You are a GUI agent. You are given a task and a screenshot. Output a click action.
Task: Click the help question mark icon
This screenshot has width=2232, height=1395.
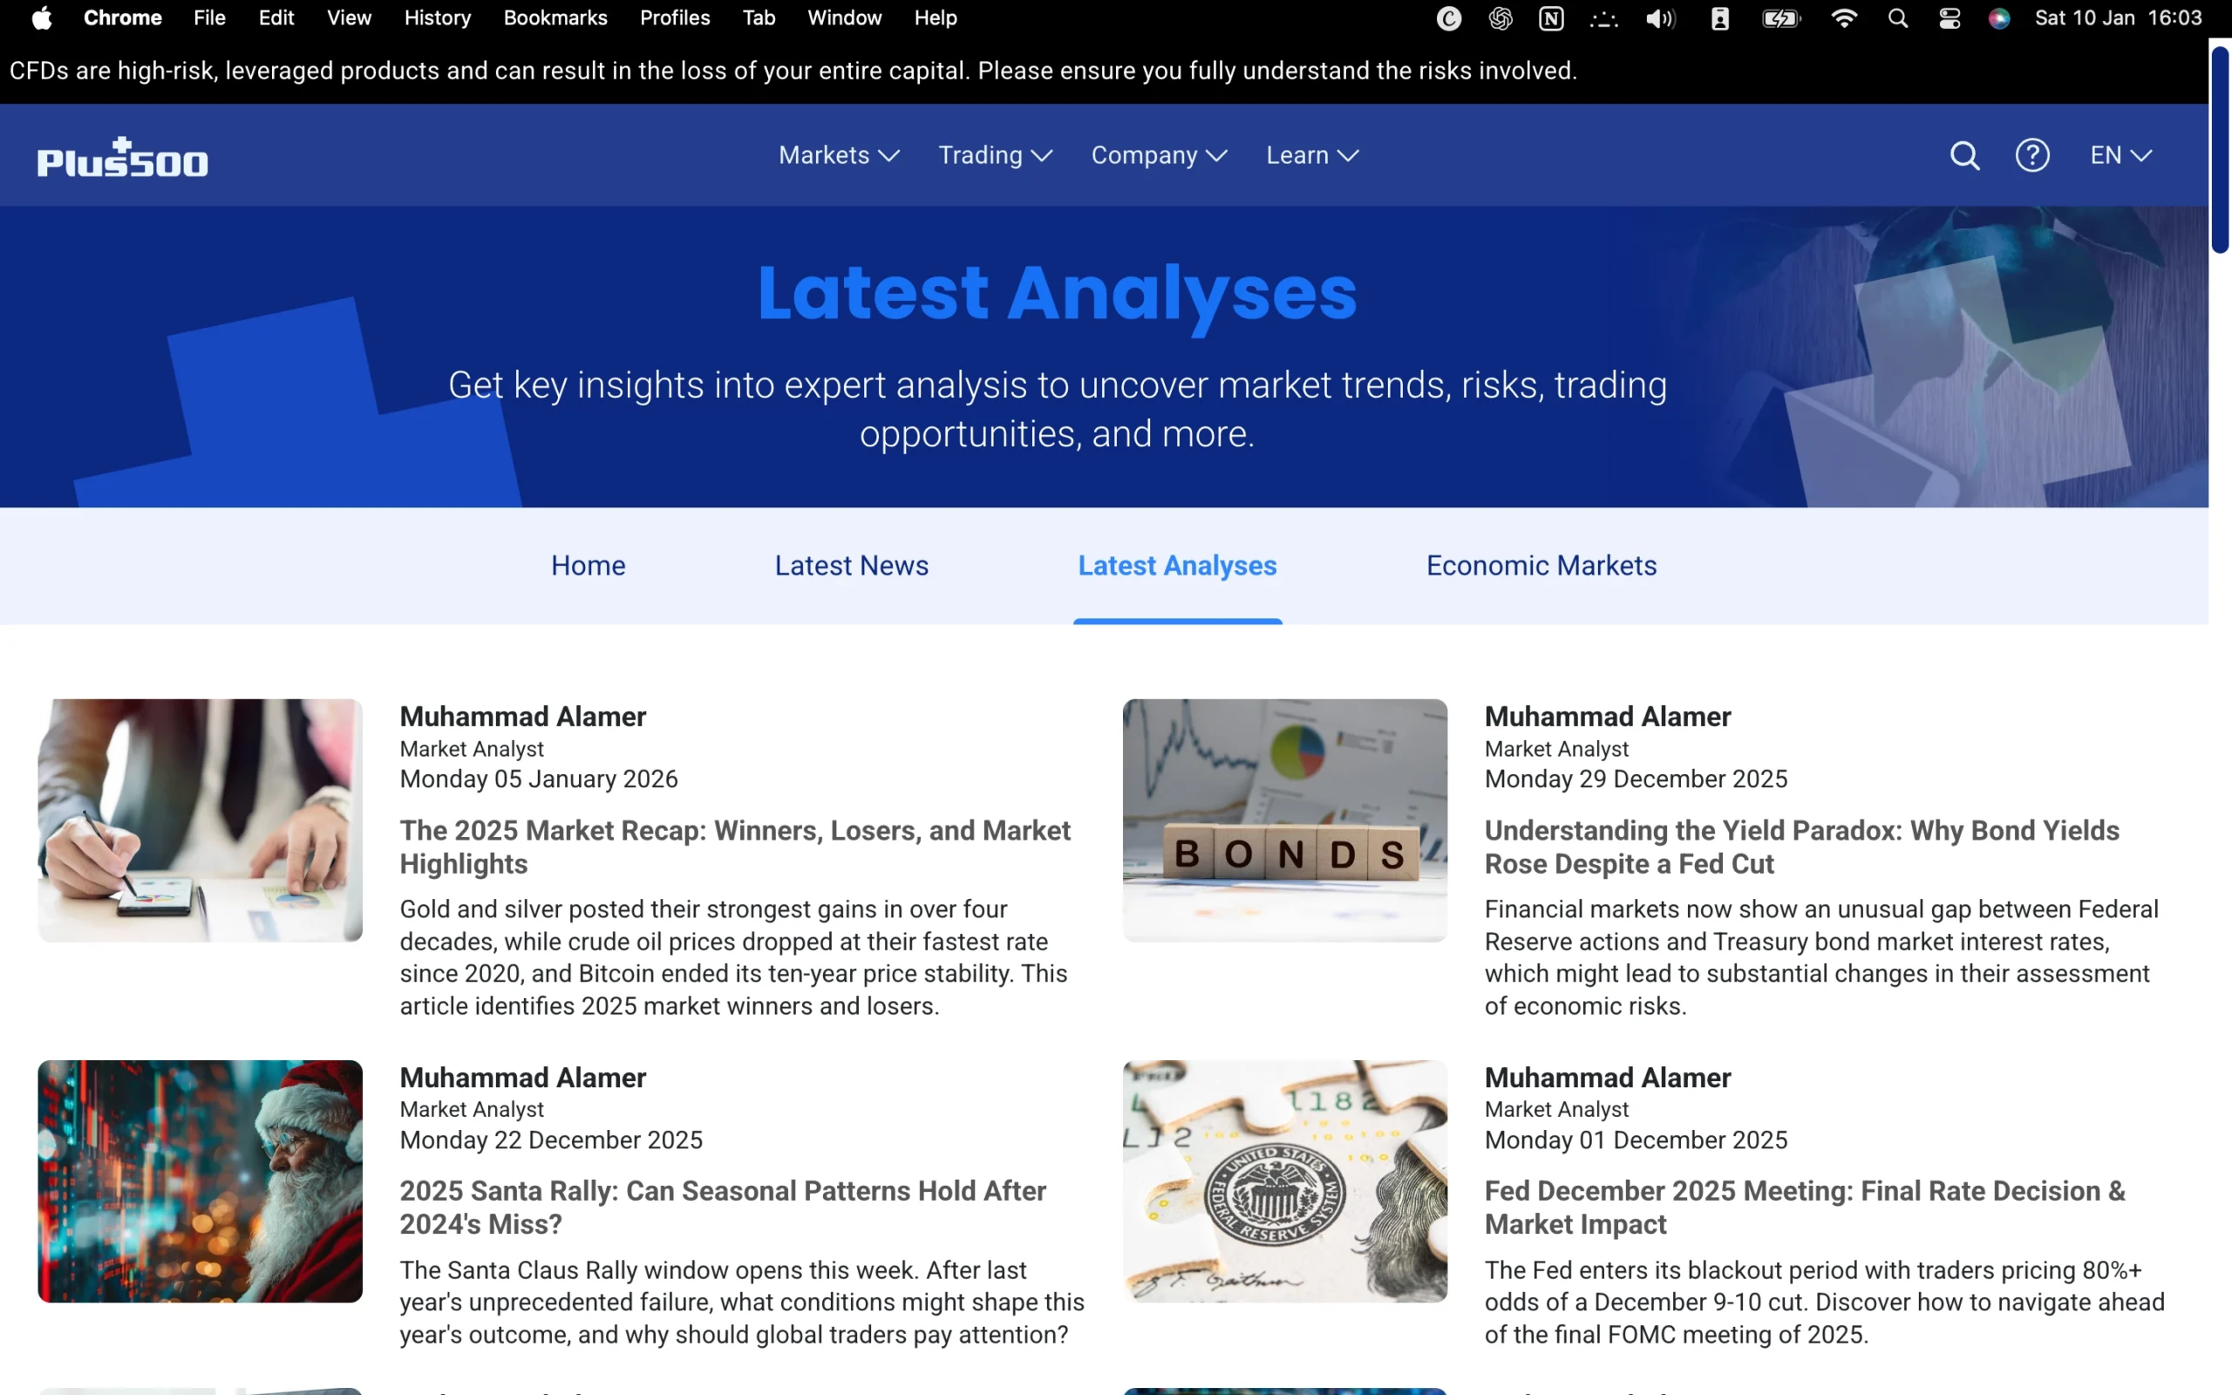(x=2031, y=155)
